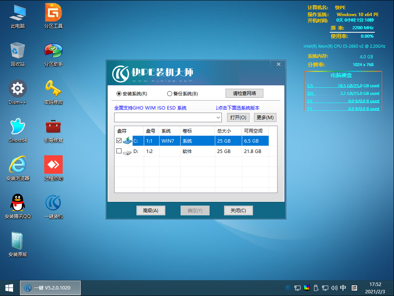Open the 分区工具 DiskGenius desktop icon
The width and height of the screenshot is (394, 296).
[x=53, y=13]
